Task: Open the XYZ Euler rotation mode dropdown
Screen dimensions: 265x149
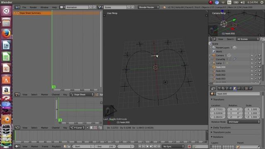Action: pyautogui.click(x=243, y=122)
